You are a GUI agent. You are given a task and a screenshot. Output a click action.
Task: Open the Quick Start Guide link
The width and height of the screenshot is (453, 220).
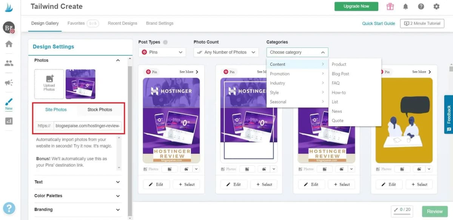[x=379, y=23]
